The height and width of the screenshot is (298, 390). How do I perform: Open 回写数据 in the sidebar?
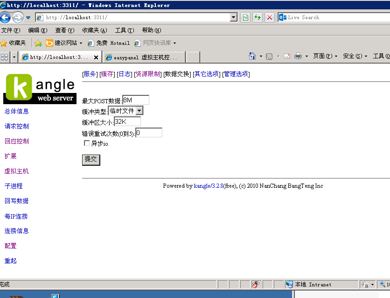point(17,201)
